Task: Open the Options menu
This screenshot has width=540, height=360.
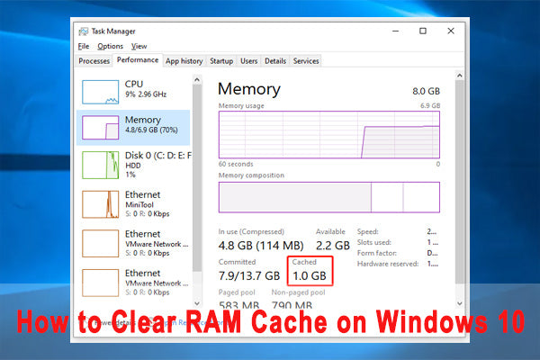Action: click(x=110, y=46)
